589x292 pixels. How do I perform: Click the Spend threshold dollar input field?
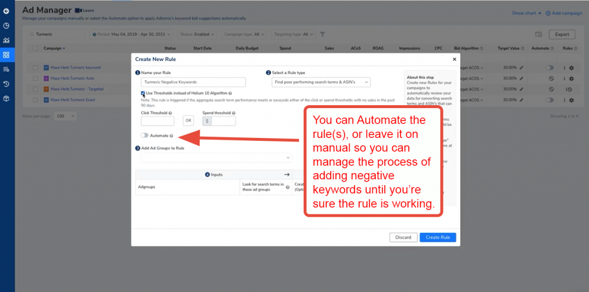[x=223, y=121]
